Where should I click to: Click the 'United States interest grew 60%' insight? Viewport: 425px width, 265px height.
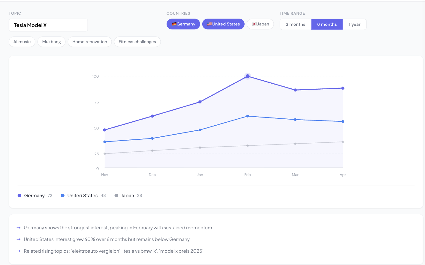(x=107, y=239)
